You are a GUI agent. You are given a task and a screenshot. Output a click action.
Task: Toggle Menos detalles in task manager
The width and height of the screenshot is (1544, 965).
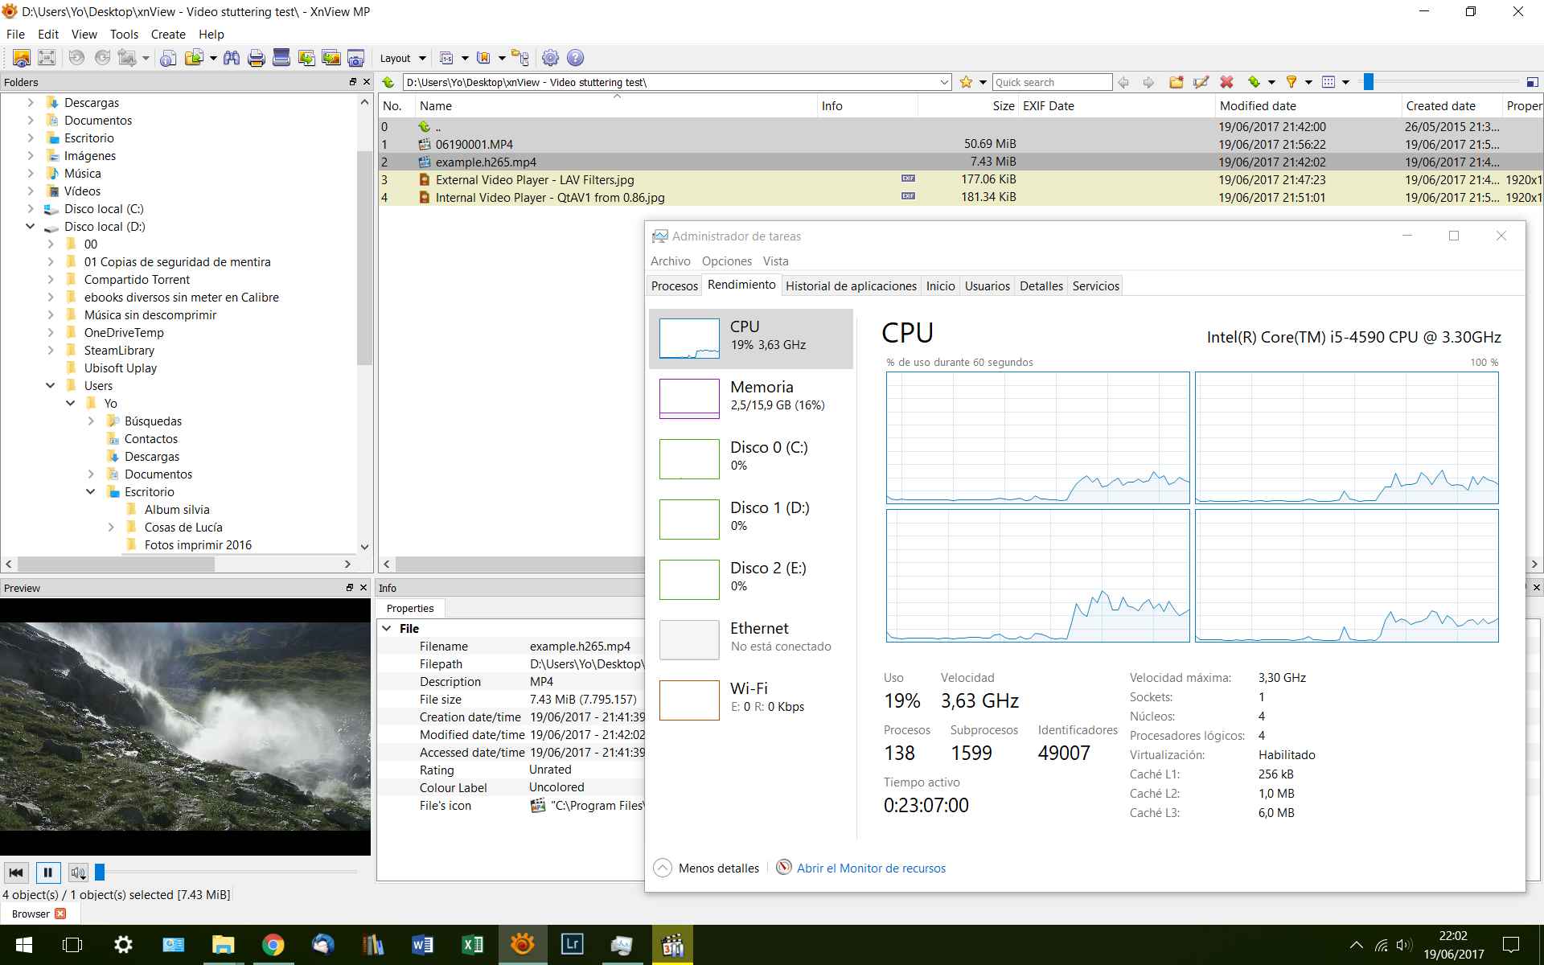pos(707,868)
